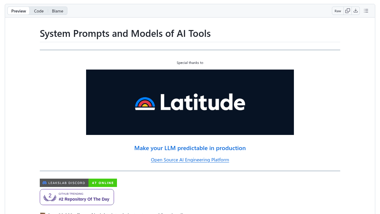
Task: Switch to the Blame tab
Action: click(57, 11)
